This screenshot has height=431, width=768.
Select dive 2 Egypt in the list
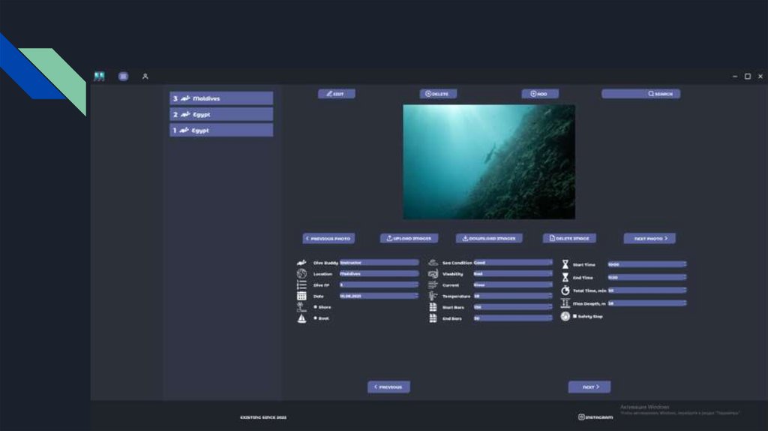point(221,114)
